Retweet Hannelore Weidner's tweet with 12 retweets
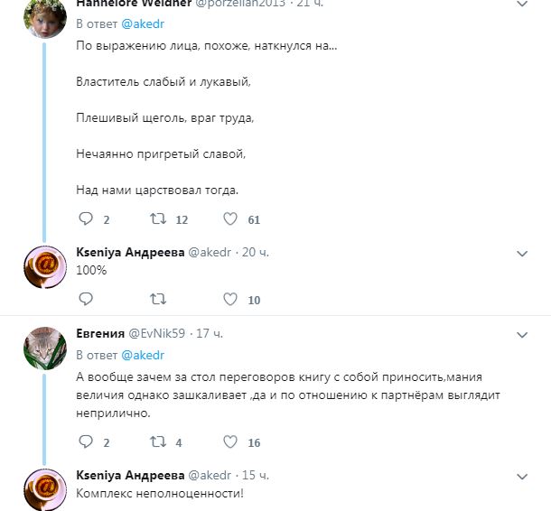The width and height of the screenshot is (551, 511). pos(158,218)
